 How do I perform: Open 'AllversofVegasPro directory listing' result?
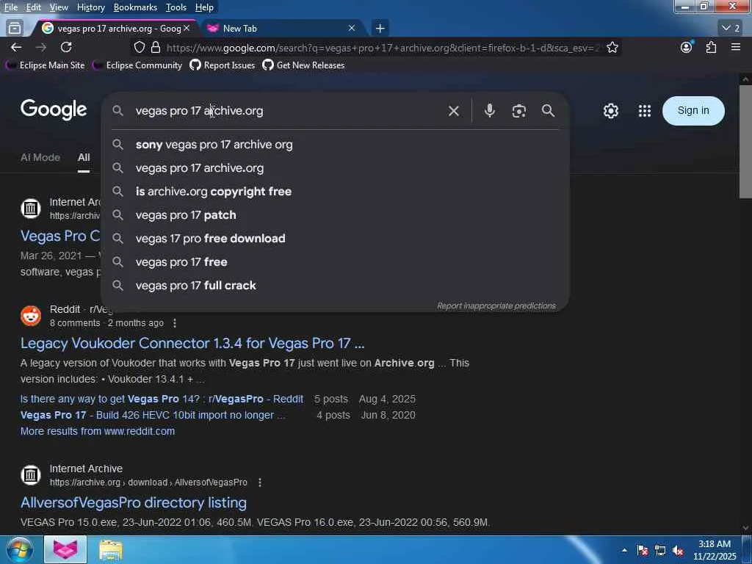pyautogui.click(x=134, y=502)
